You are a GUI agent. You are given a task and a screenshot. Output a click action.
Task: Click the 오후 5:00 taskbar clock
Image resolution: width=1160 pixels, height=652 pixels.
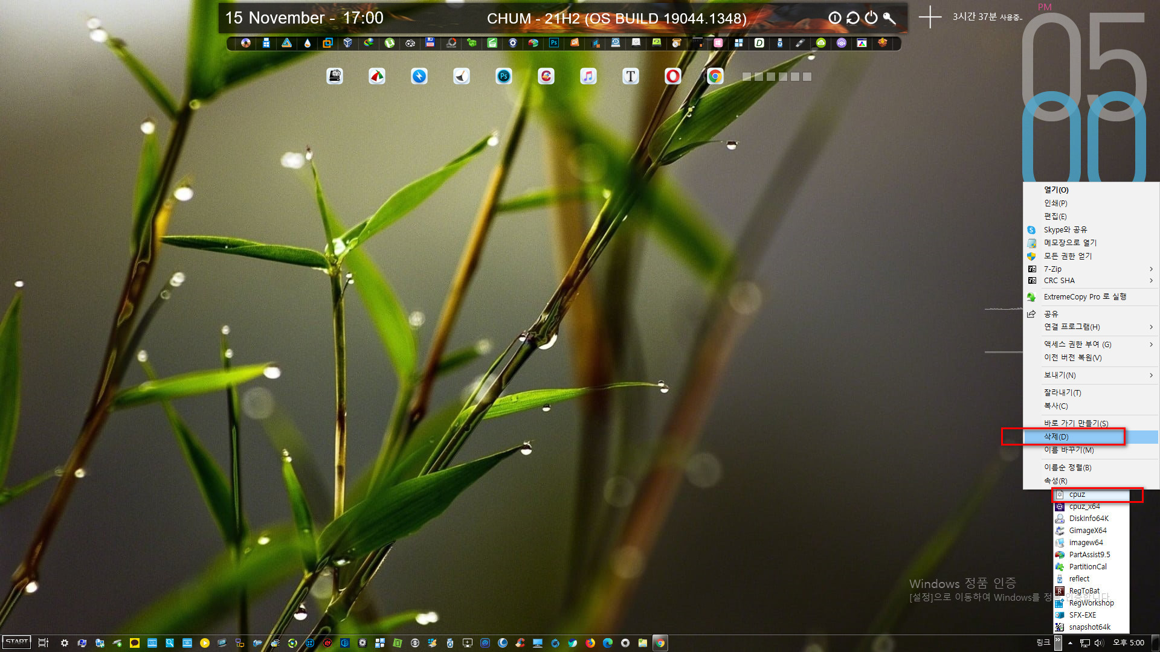(x=1129, y=643)
